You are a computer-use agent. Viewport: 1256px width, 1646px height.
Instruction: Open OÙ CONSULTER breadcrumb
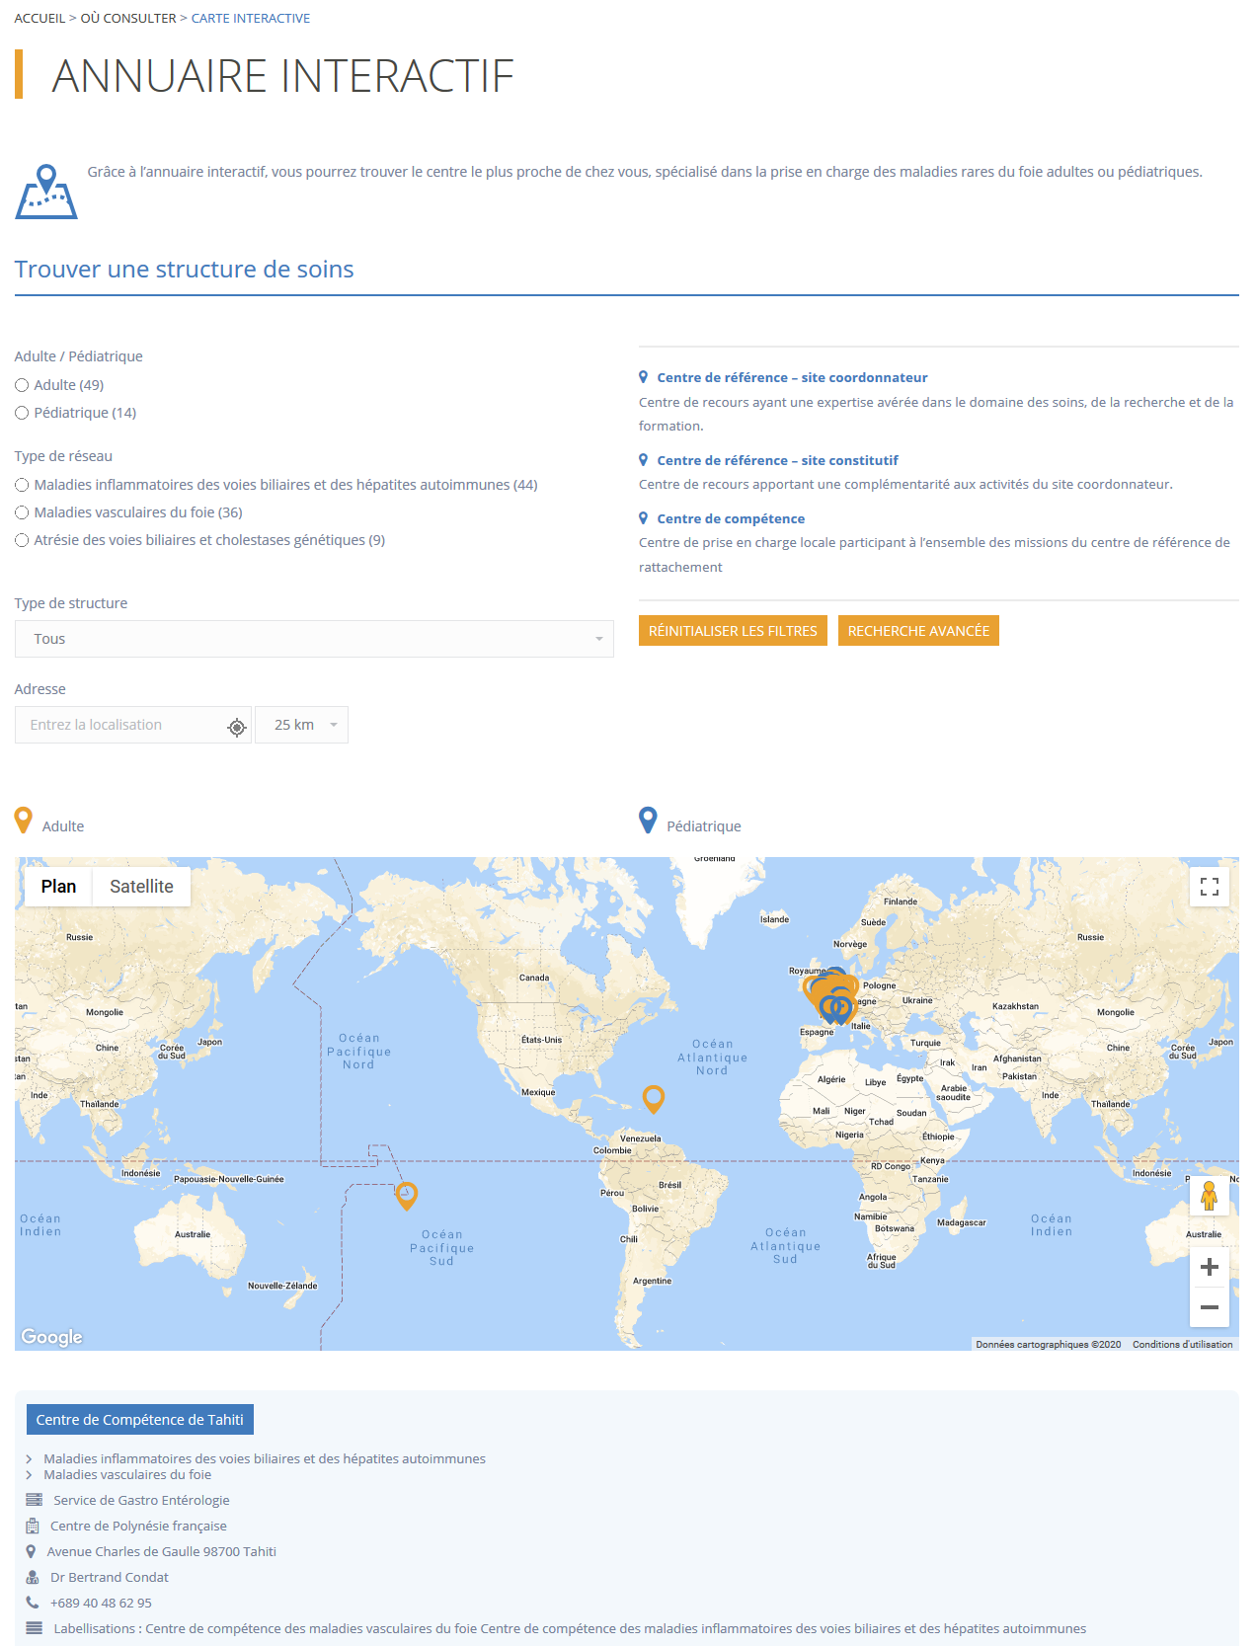128,18
